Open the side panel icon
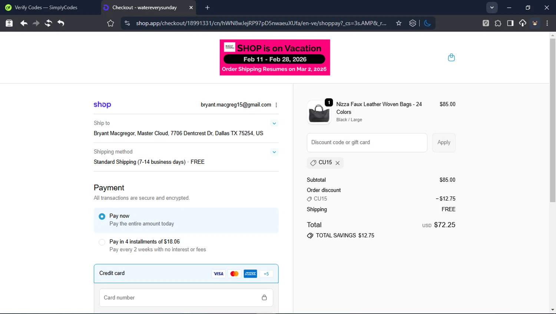This screenshot has height=314, width=556. [x=510, y=23]
